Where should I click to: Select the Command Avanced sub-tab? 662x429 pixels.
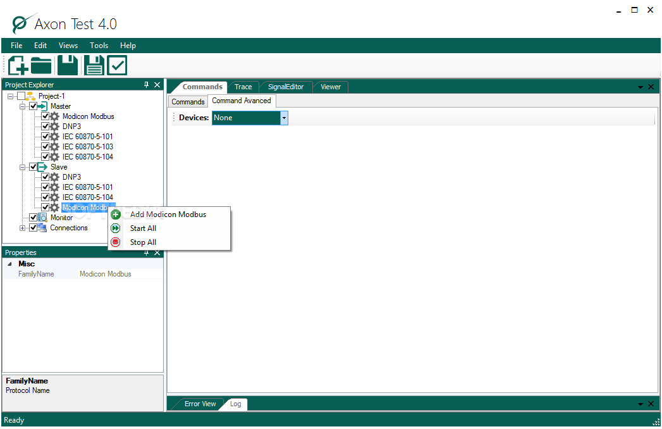click(242, 101)
